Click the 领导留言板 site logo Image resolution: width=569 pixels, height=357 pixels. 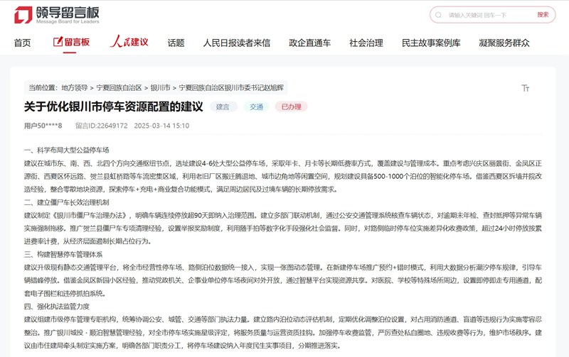pyautogui.click(x=57, y=15)
